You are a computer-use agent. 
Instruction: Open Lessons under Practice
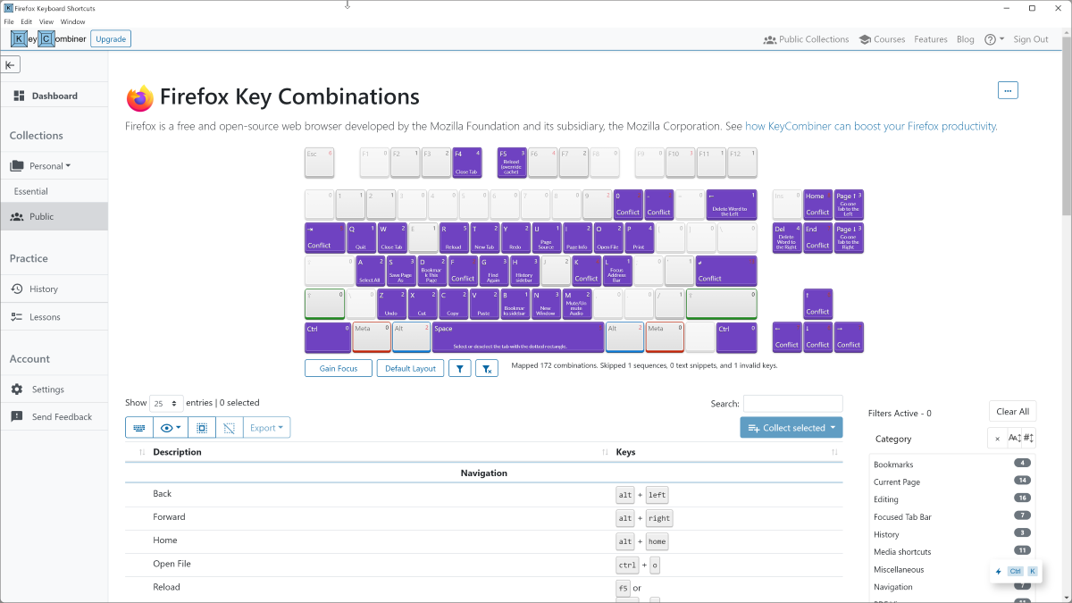pyautogui.click(x=54, y=316)
